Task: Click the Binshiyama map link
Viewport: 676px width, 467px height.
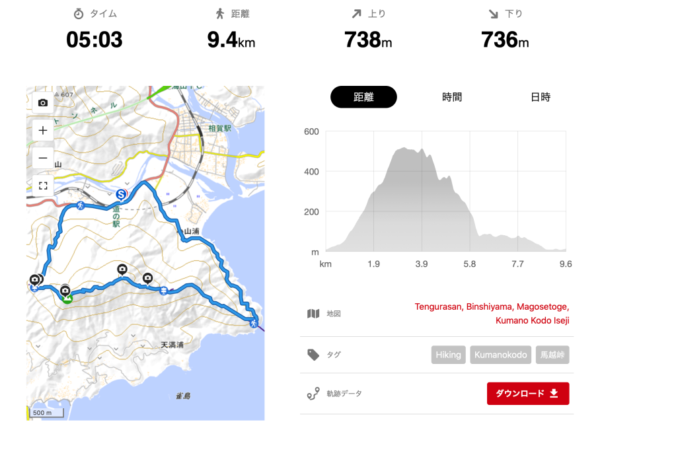Action: point(490,306)
